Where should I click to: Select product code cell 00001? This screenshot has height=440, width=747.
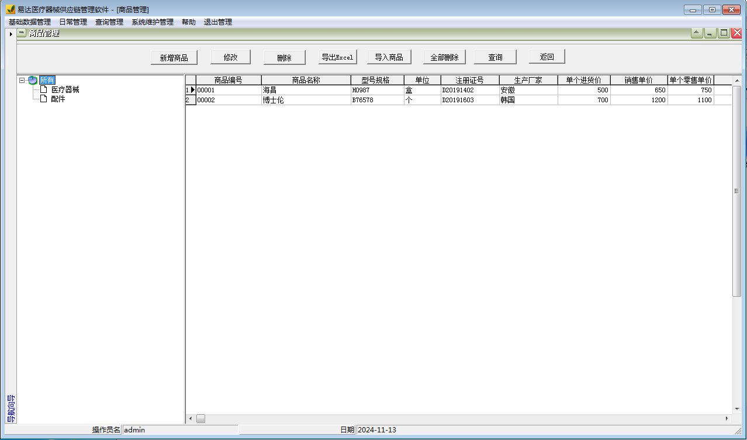229,91
